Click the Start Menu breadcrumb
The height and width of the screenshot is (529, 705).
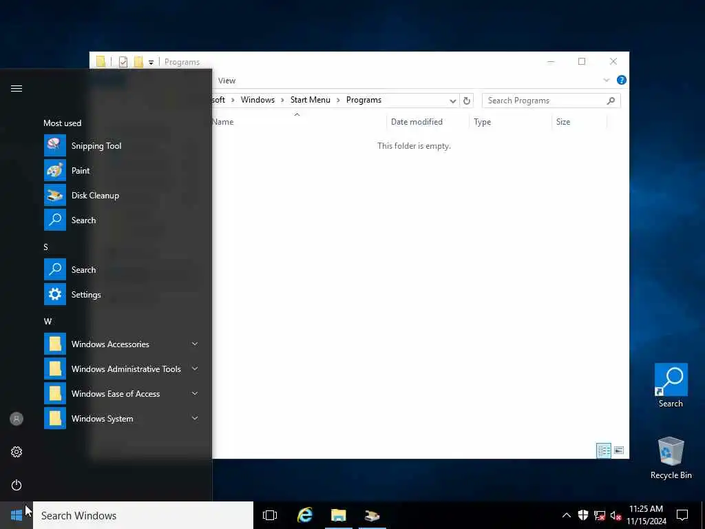(311, 100)
